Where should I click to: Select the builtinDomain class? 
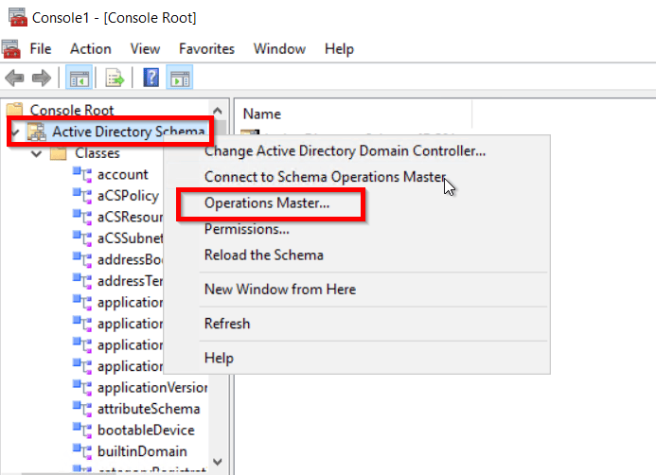coord(142,451)
